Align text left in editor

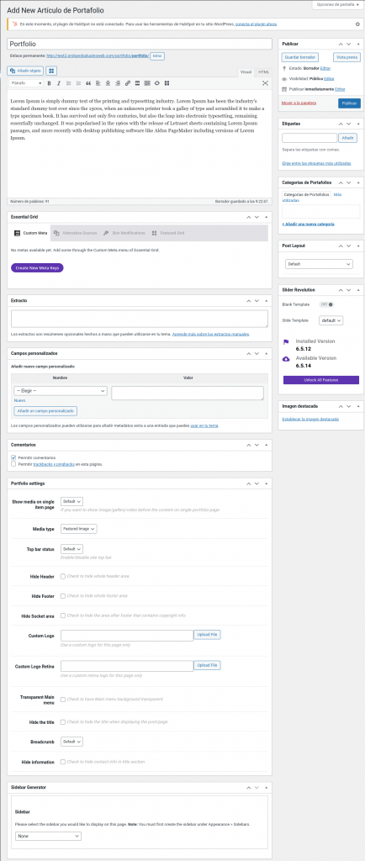(98, 83)
